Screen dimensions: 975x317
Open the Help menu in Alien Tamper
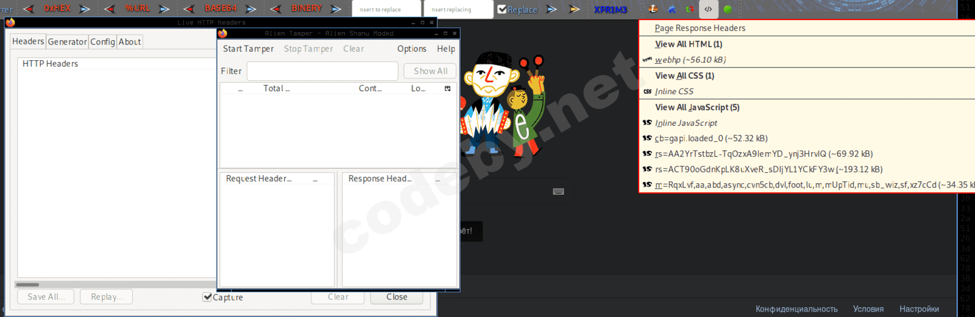pos(446,49)
